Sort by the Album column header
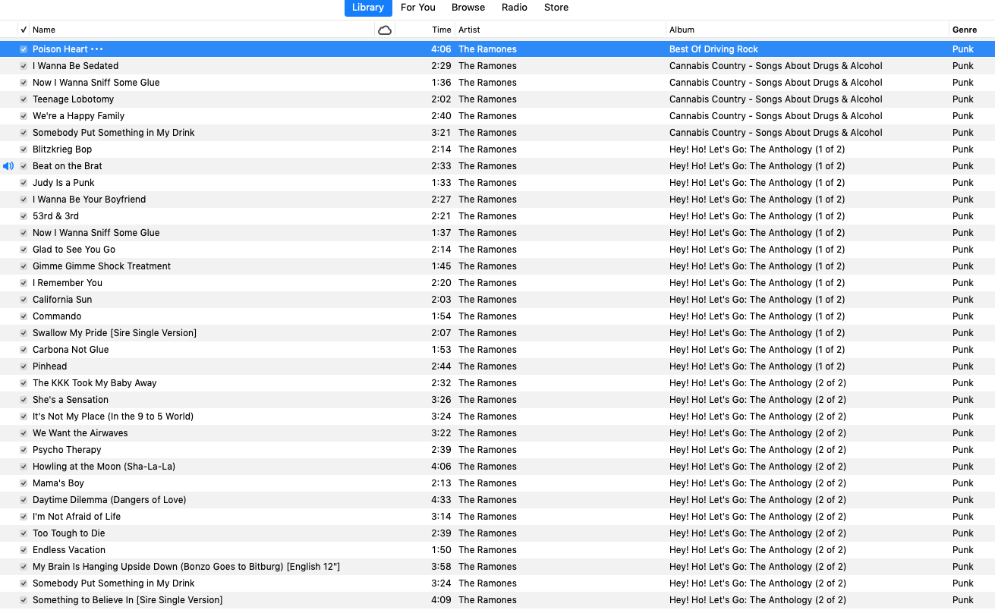 [682, 30]
